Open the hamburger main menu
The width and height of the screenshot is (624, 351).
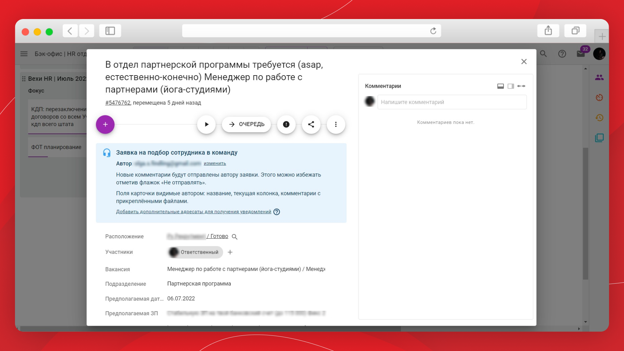24,54
